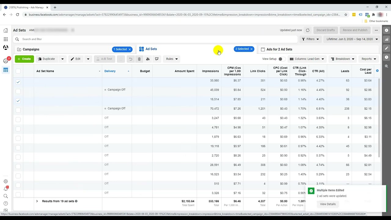Click the Discard Drafts button
This screenshot has width=391, height=220.
pyautogui.click(x=326, y=30)
